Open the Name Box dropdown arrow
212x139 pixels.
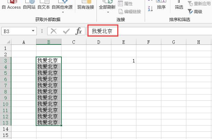(x=33, y=31)
